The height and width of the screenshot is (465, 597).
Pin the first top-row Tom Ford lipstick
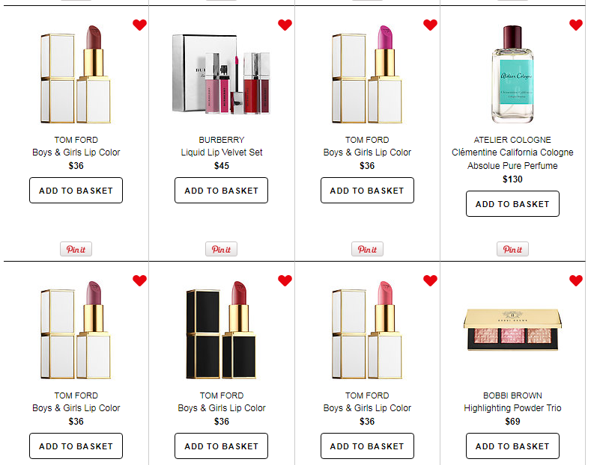(x=76, y=249)
